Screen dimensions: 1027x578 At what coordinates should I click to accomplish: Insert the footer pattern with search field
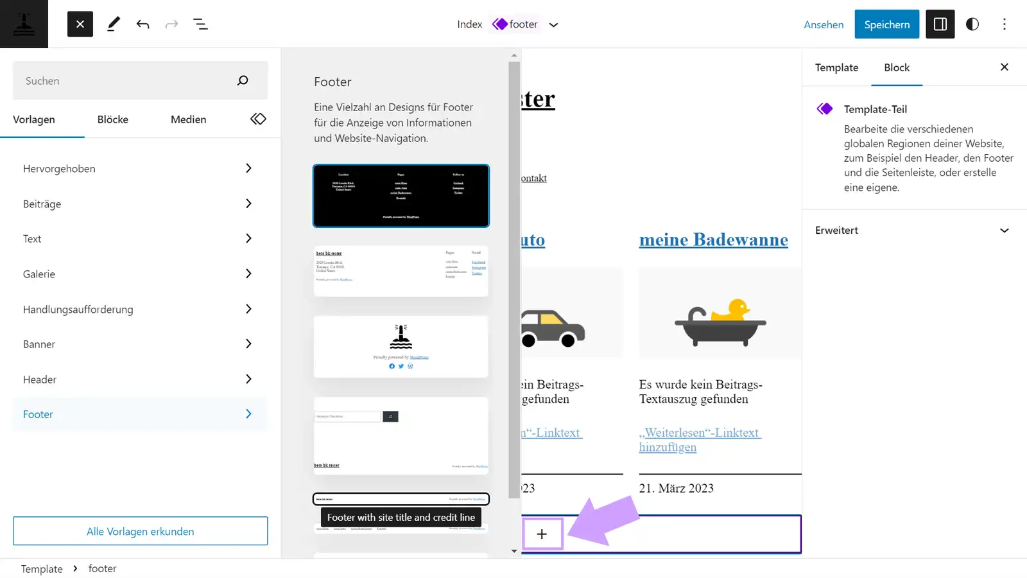[x=401, y=435]
